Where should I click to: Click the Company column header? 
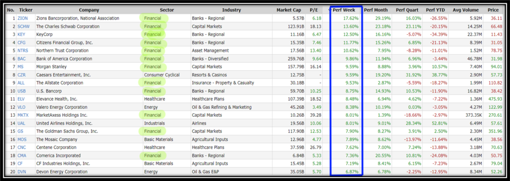[x=89, y=10]
